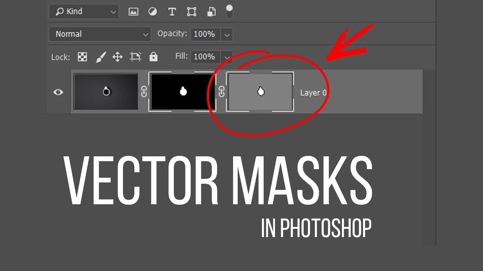Click the Fill 100% value field
This screenshot has width=483, height=271.
[205, 57]
